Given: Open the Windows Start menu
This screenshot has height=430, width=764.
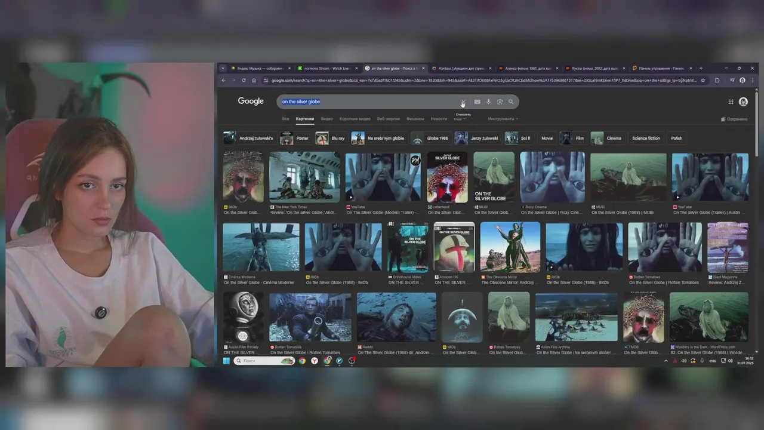Looking at the screenshot, I should point(227,361).
